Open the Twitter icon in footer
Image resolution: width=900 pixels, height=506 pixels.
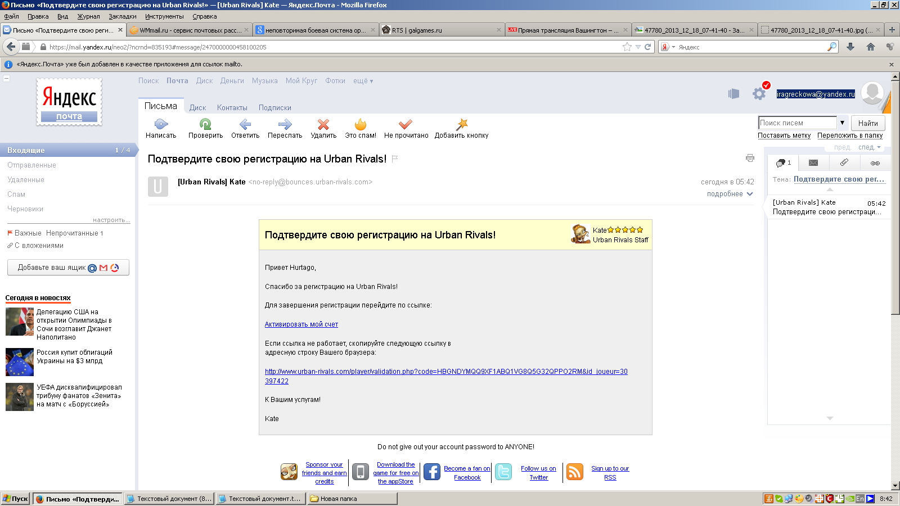503,472
